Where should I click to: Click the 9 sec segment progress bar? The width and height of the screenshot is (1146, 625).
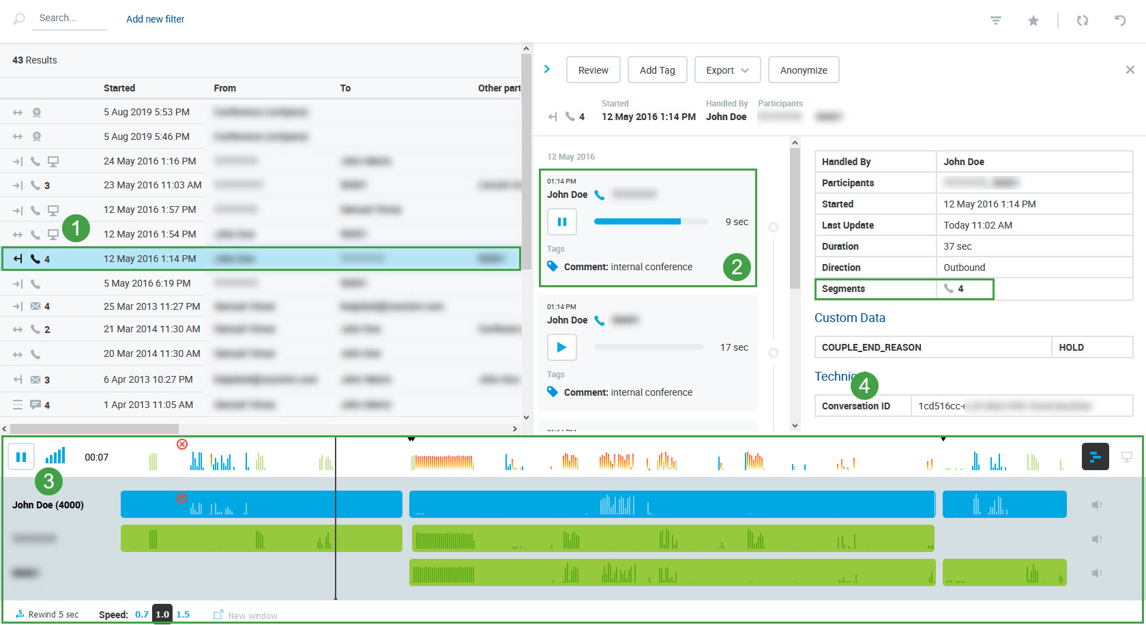650,222
